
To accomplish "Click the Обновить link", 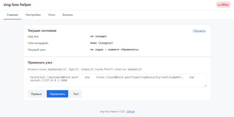I will click(x=199, y=31).
